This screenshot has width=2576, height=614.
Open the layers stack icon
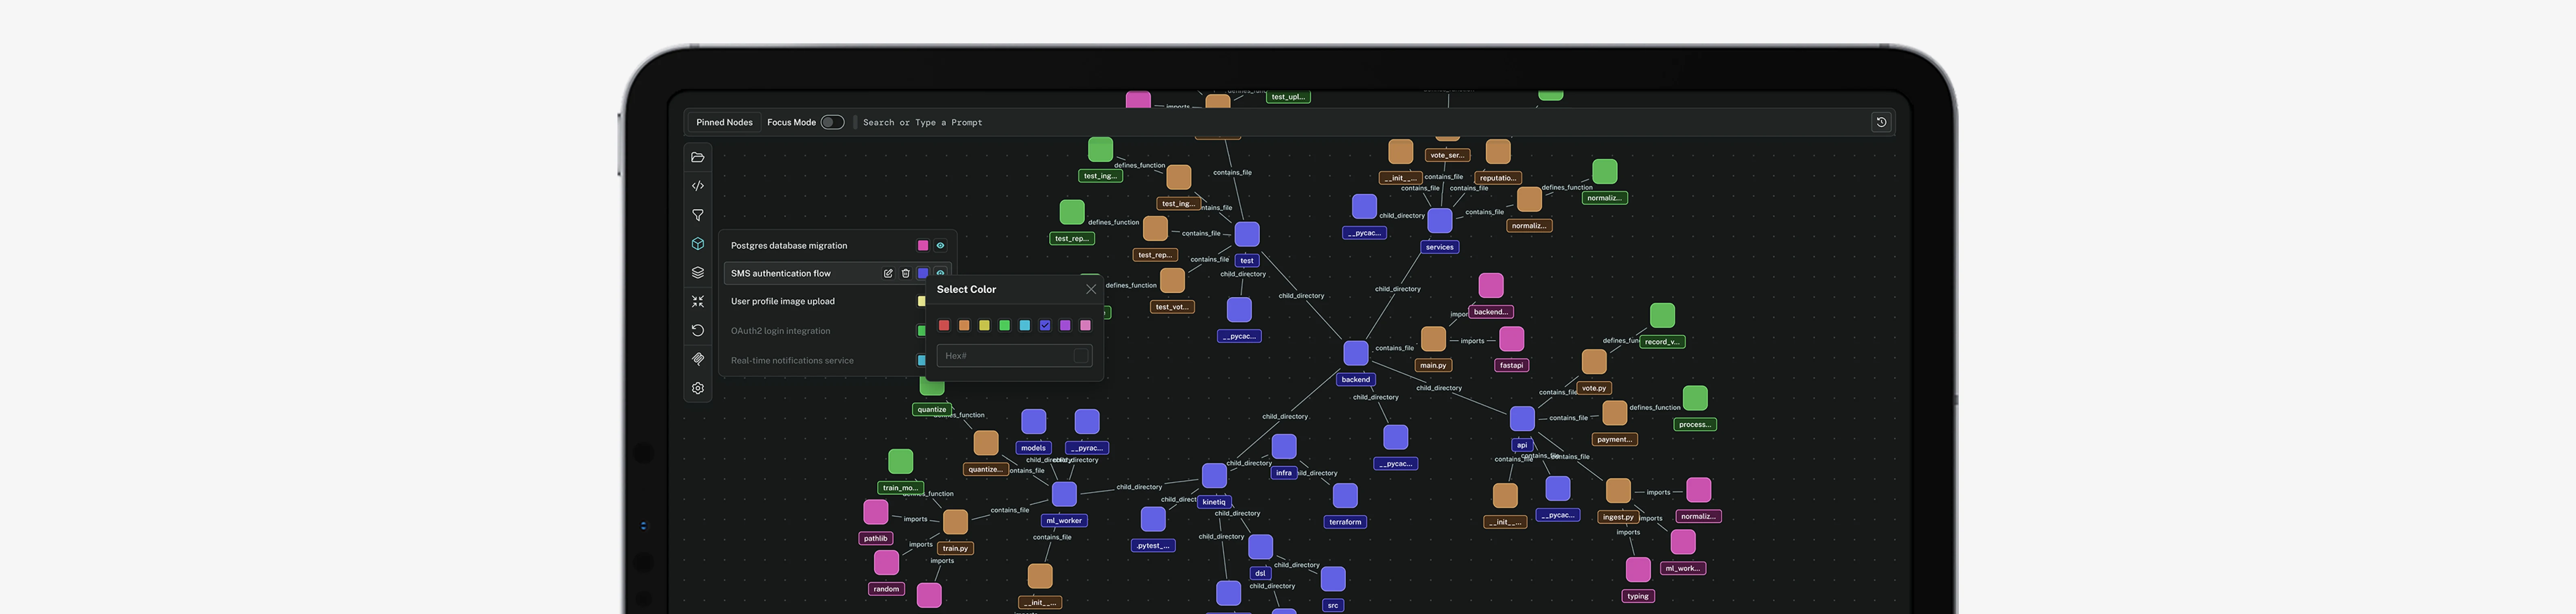coord(698,272)
